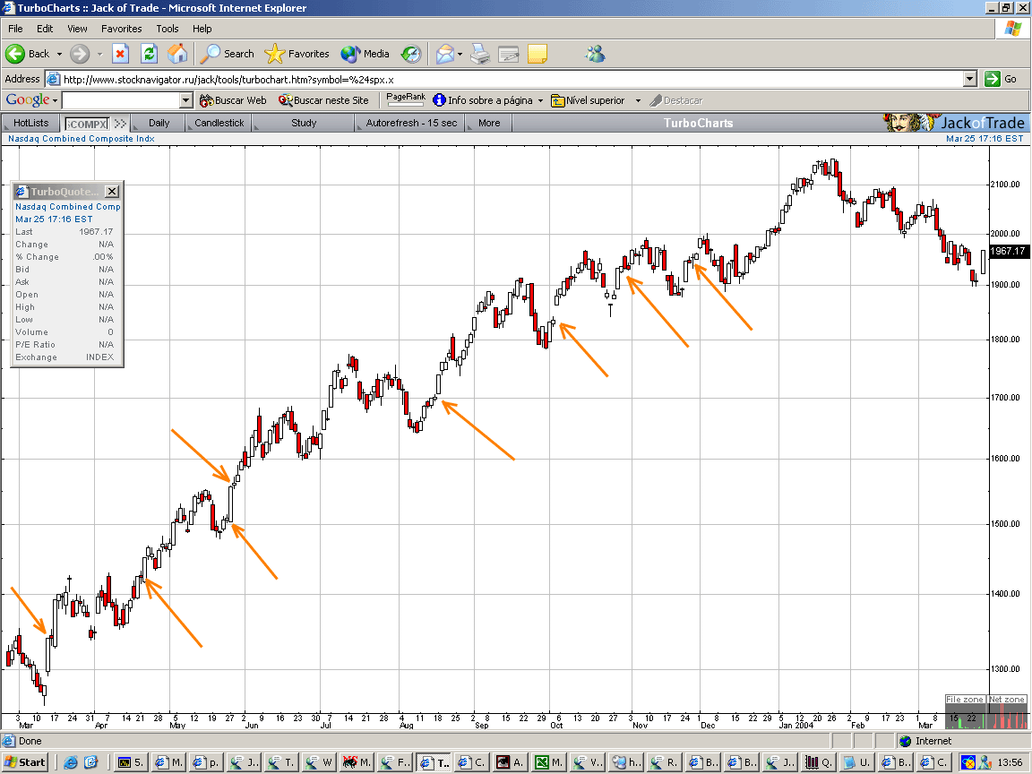This screenshot has width=1032, height=774.
Task: Click the Search icon in IE toolbar
Action: [x=227, y=54]
